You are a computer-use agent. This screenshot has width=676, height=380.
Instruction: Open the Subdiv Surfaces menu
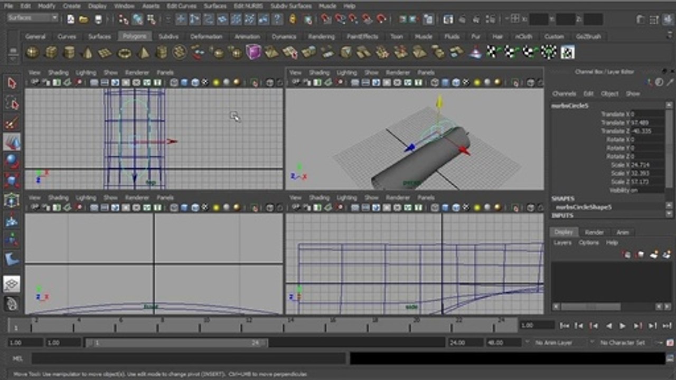[291, 6]
